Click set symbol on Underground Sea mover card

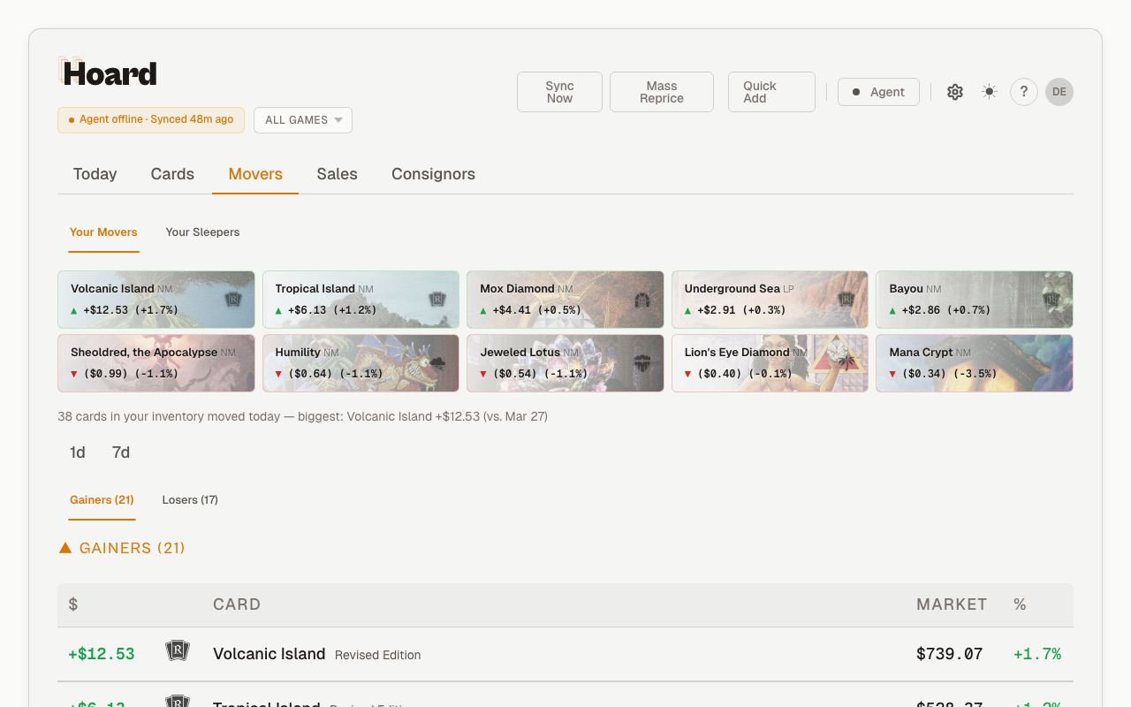tap(846, 300)
